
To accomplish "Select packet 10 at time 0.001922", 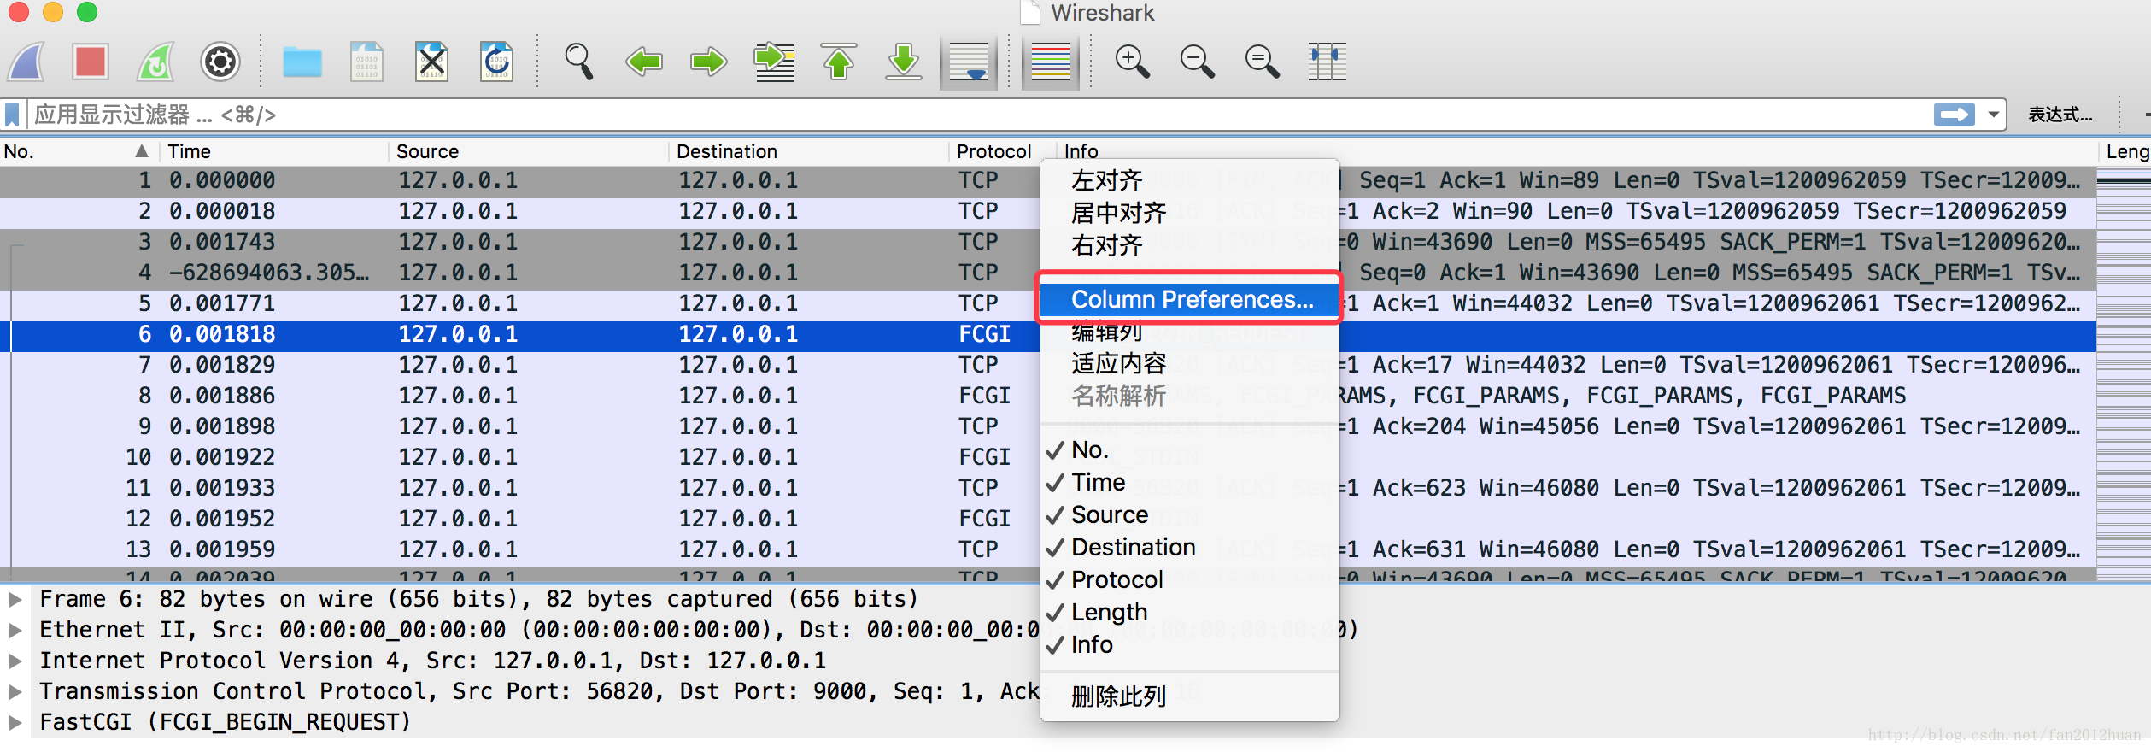I will pos(1048,457).
